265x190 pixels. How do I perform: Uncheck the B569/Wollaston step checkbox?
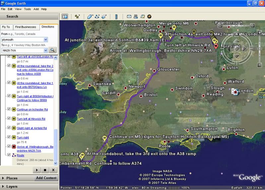point(9,96)
